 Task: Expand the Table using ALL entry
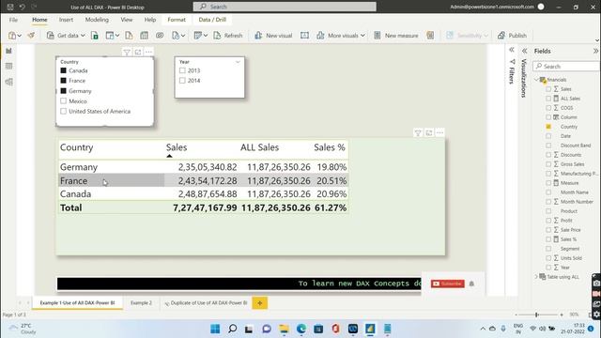pyautogui.click(x=536, y=277)
